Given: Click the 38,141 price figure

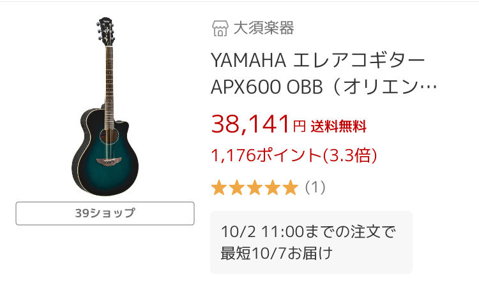Looking at the screenshot, I should 250,124.
